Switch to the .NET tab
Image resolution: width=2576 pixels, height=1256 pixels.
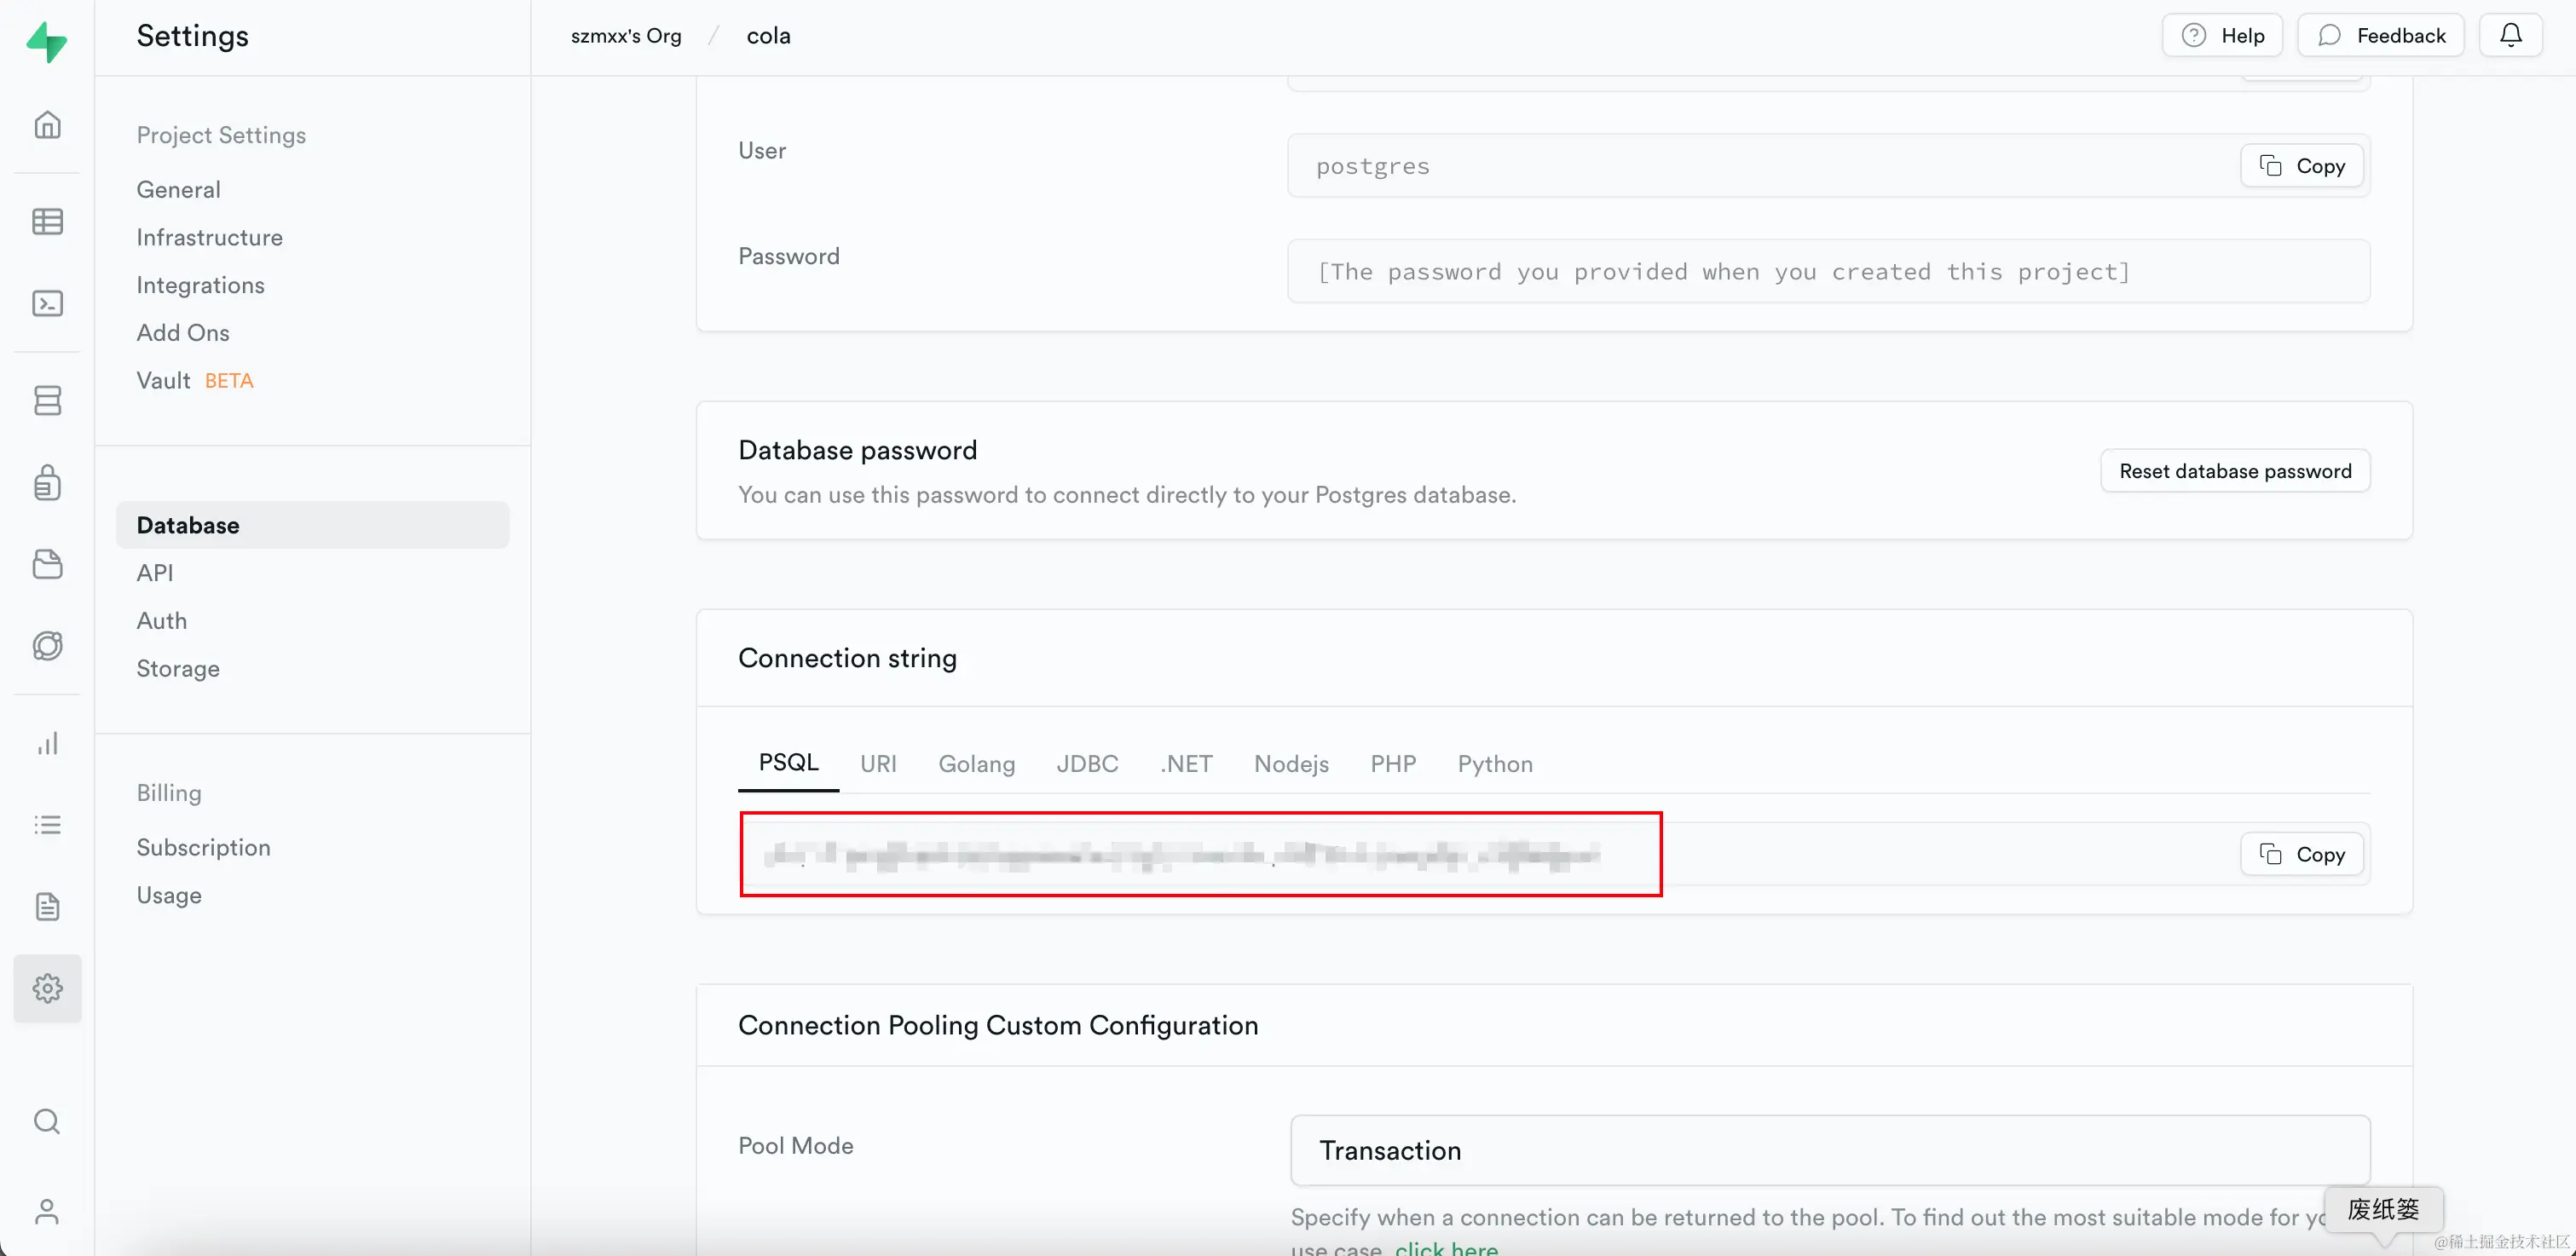pyautogui.click(x=1186, y=764)
